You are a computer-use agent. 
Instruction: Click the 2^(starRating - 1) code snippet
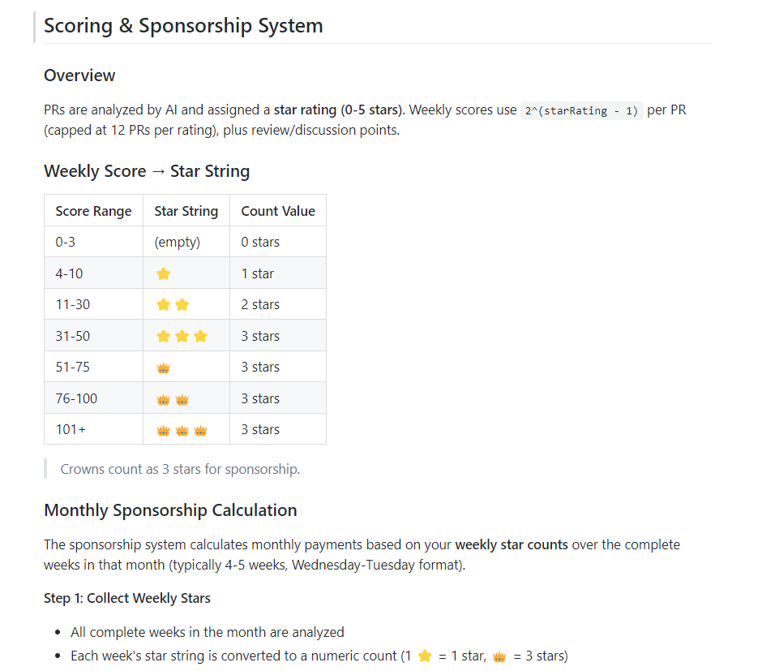pyautogui.click(x=581, y=110)
